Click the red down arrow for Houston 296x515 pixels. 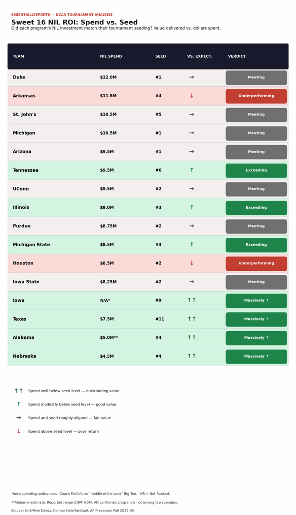pos(192,263)
